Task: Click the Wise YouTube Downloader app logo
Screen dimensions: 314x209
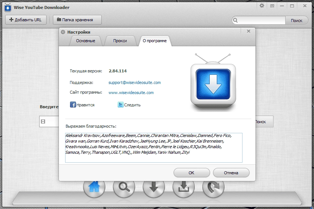Action: pos(7,7)
